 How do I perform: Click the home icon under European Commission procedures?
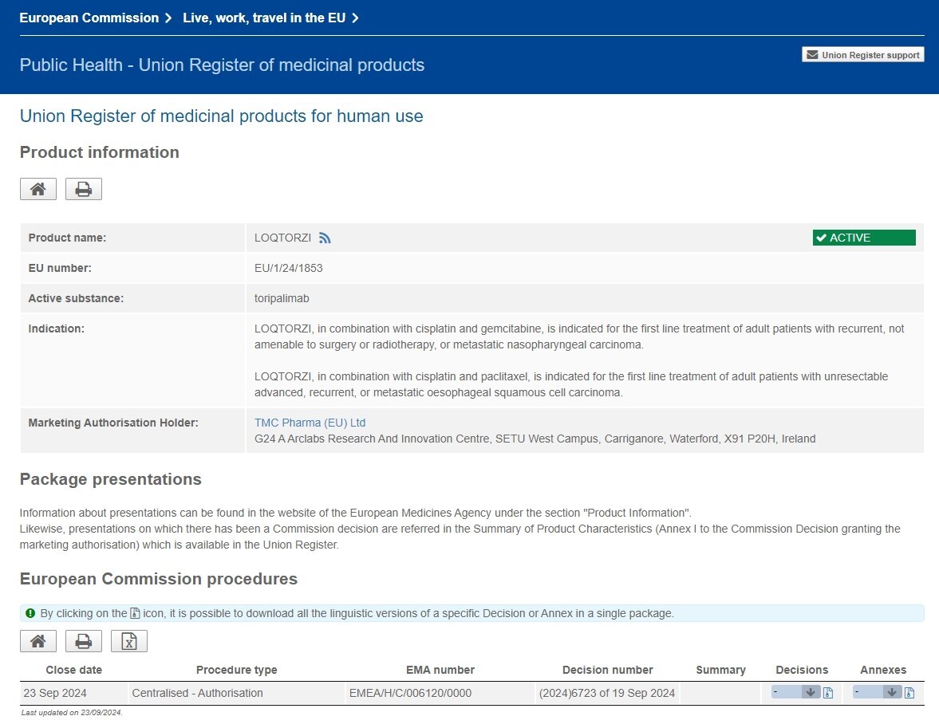coord(37,641)
